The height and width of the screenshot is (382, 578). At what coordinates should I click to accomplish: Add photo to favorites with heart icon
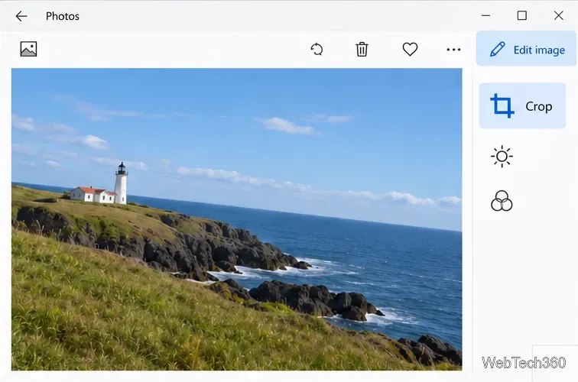[410, 50]
